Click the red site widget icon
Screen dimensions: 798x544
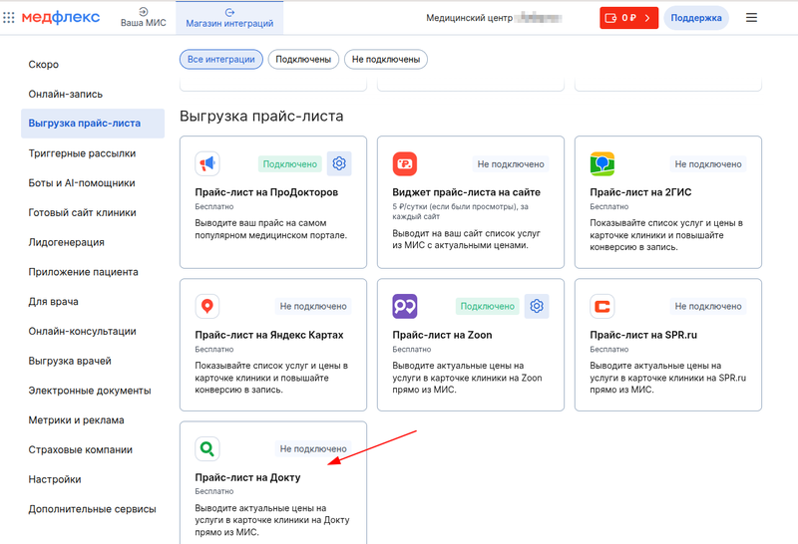tap(405, 163)
